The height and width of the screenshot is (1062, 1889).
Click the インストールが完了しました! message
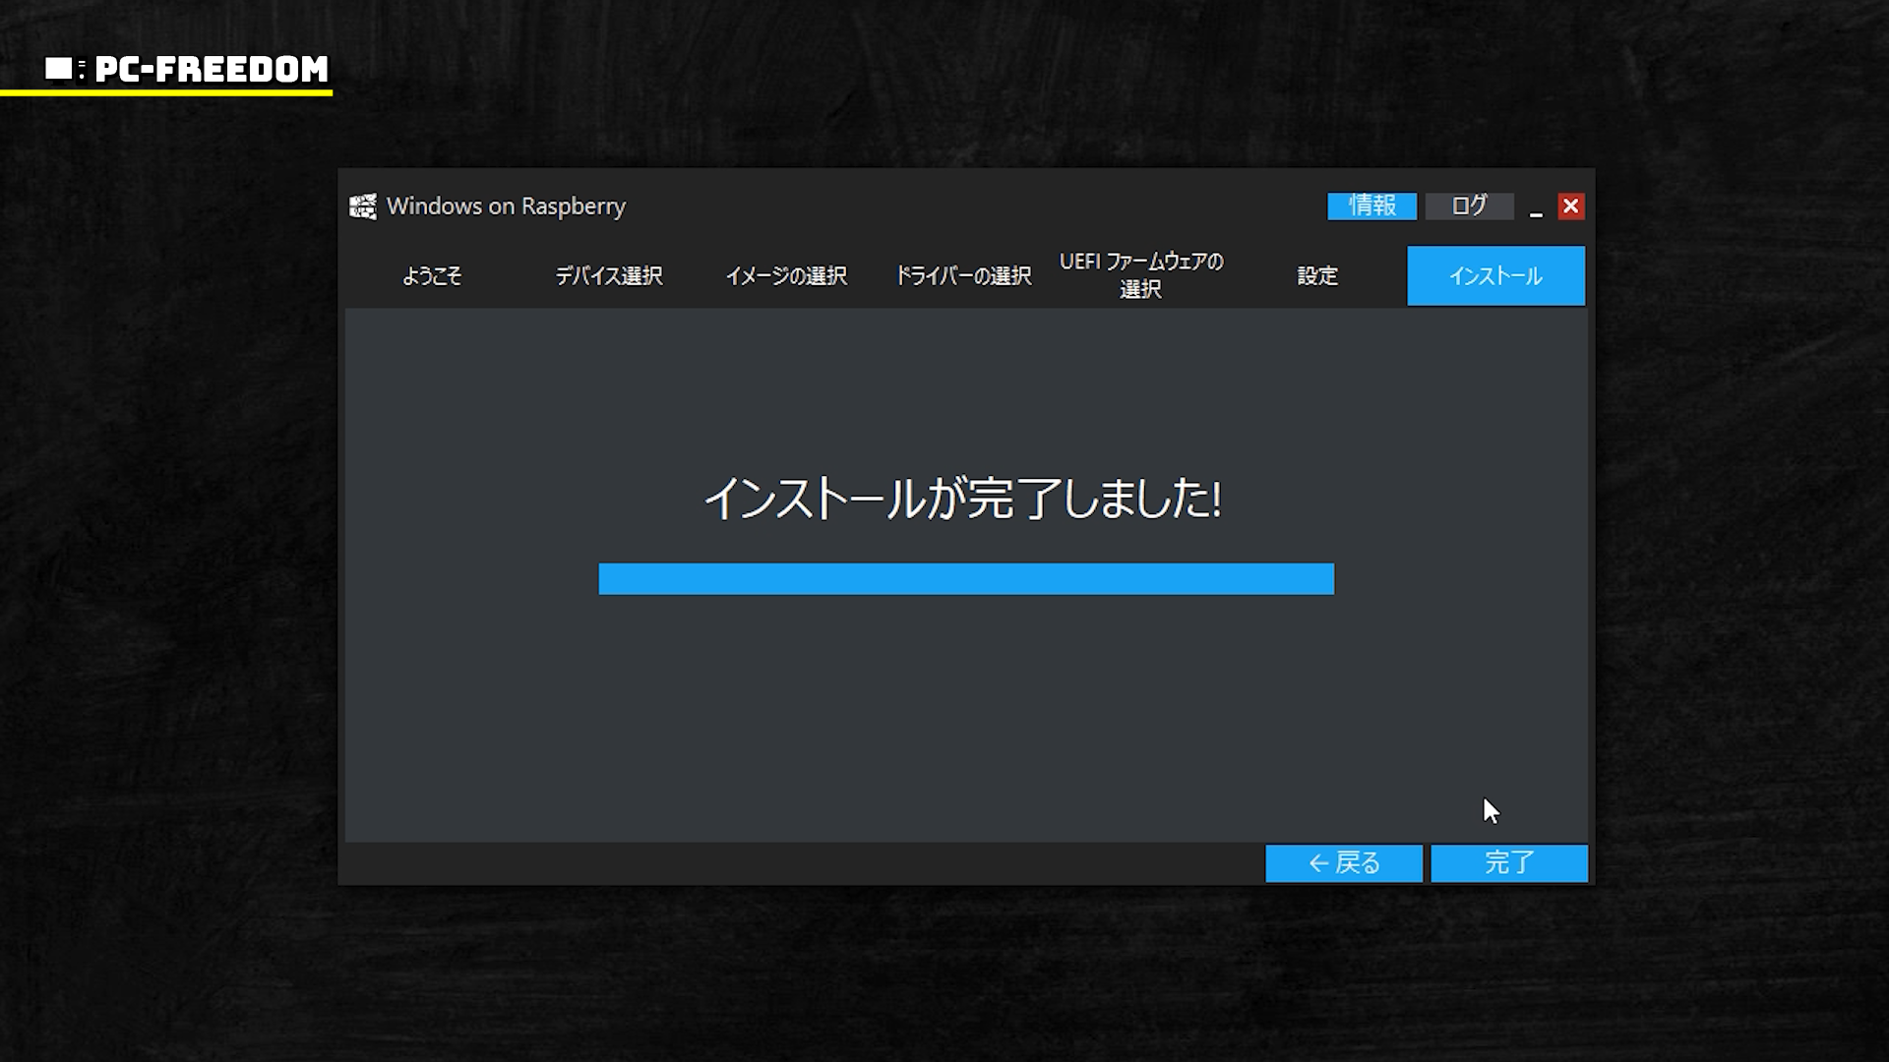(962, 499)
